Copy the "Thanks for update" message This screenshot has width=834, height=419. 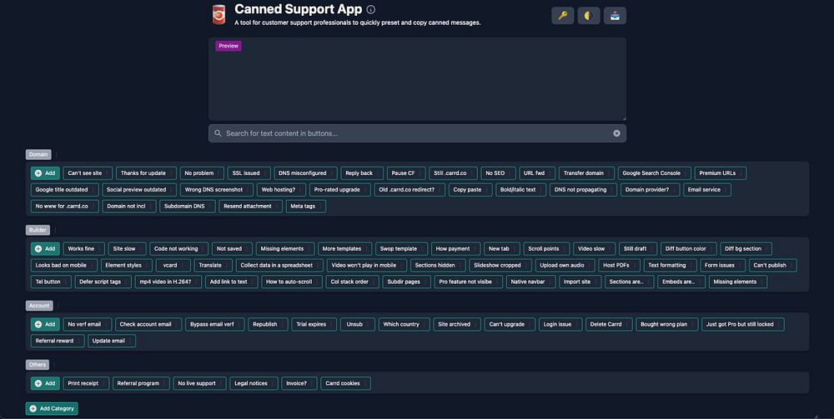coord(146,173)
